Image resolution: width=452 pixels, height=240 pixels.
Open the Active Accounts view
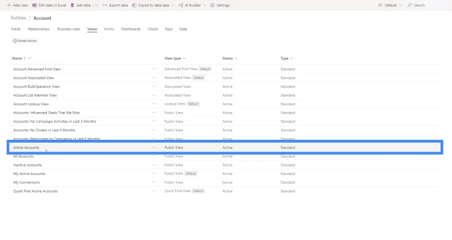point(26,148)
